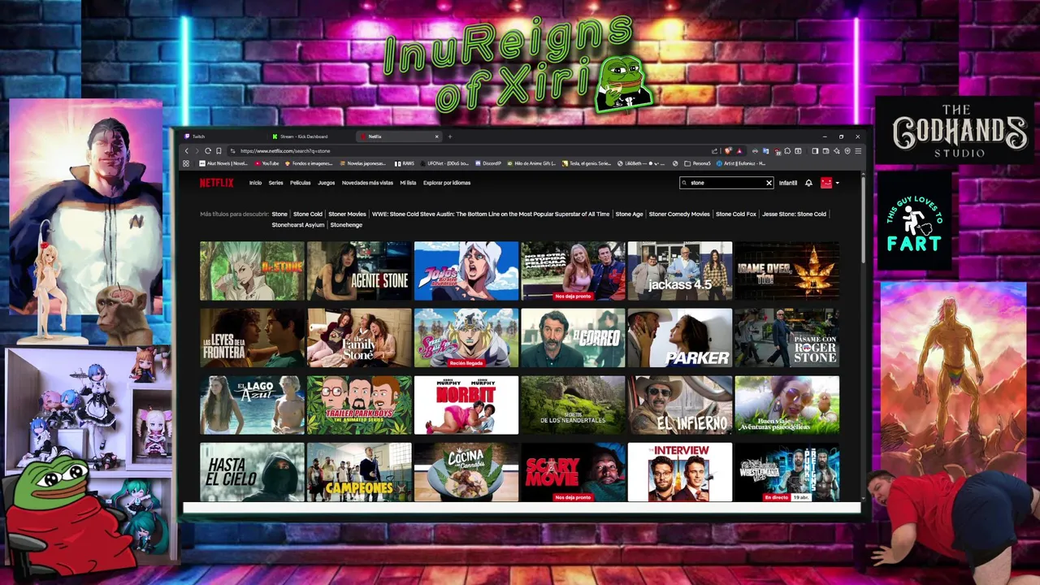The height and width of the screenshot is (585, 1040).
Task: Open the new tab plus button
Action: click(450, 136)
